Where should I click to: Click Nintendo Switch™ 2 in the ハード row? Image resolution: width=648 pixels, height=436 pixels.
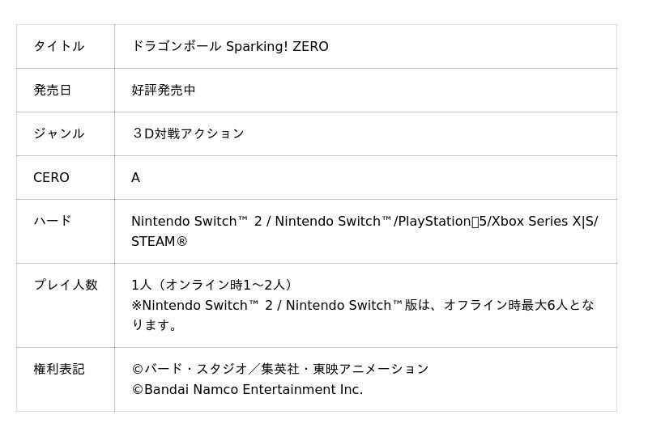click(x=196, y=221)
